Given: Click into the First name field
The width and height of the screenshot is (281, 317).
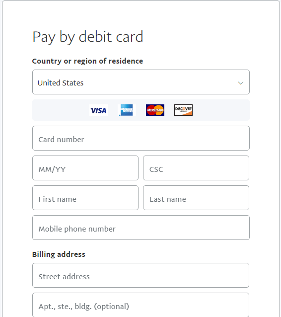Looking at the screenshot, I should pyautogui.click(x=85, y=198).
